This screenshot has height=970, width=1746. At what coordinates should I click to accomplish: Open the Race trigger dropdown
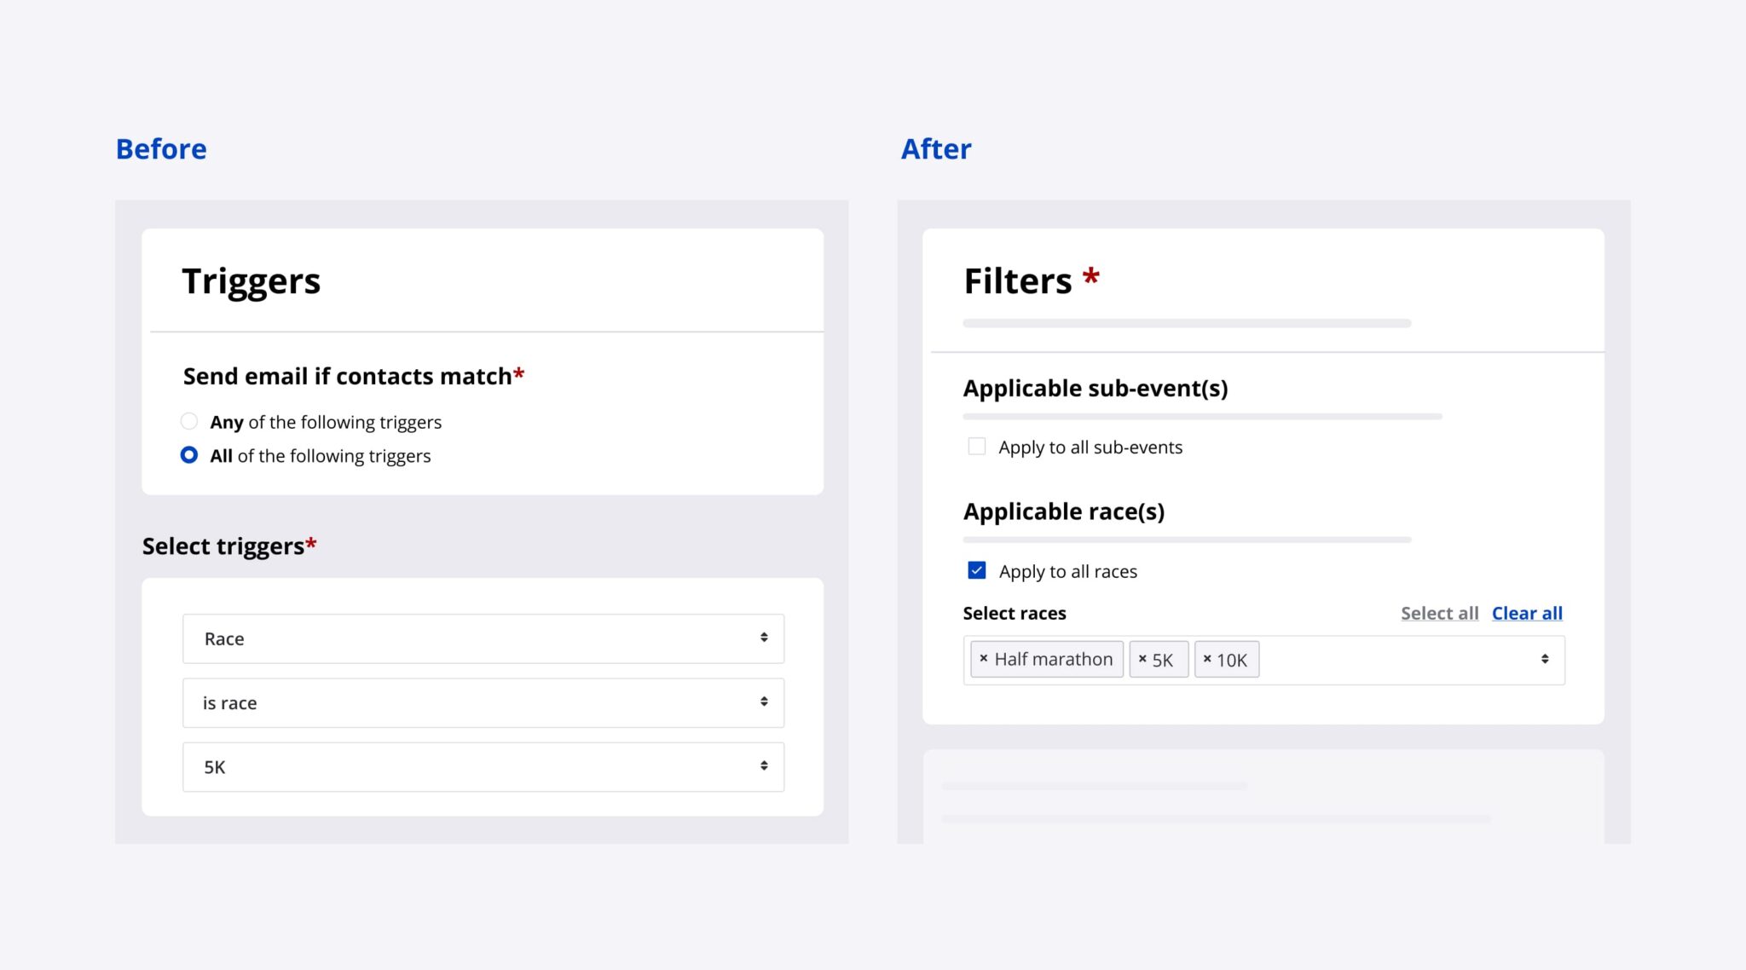(x=483, y=638)
